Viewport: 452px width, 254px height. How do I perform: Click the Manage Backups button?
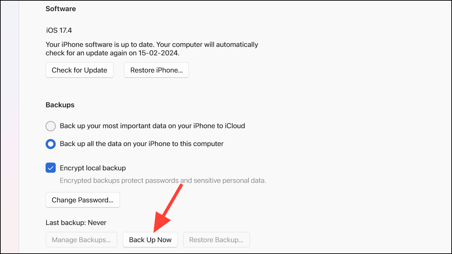(81, 239)
